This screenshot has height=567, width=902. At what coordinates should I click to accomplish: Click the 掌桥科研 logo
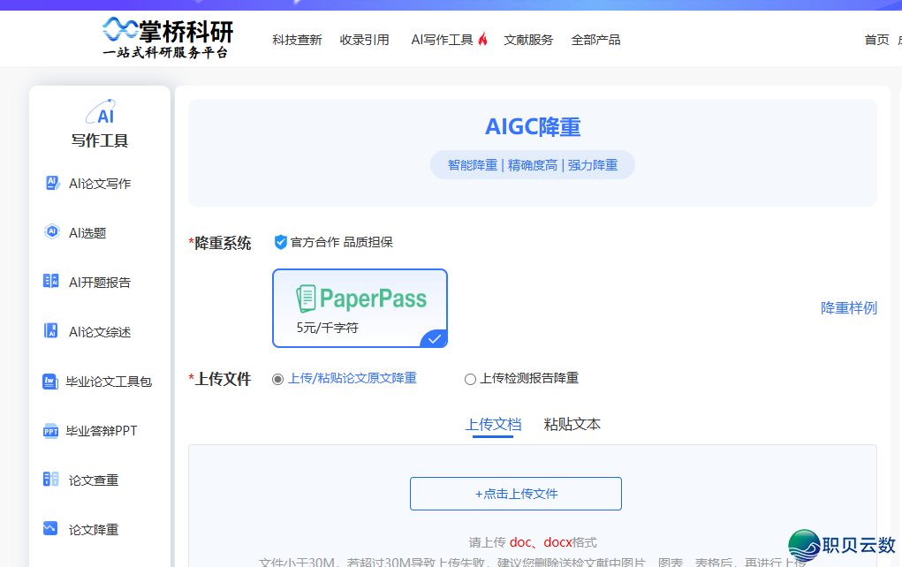point(168,38)
